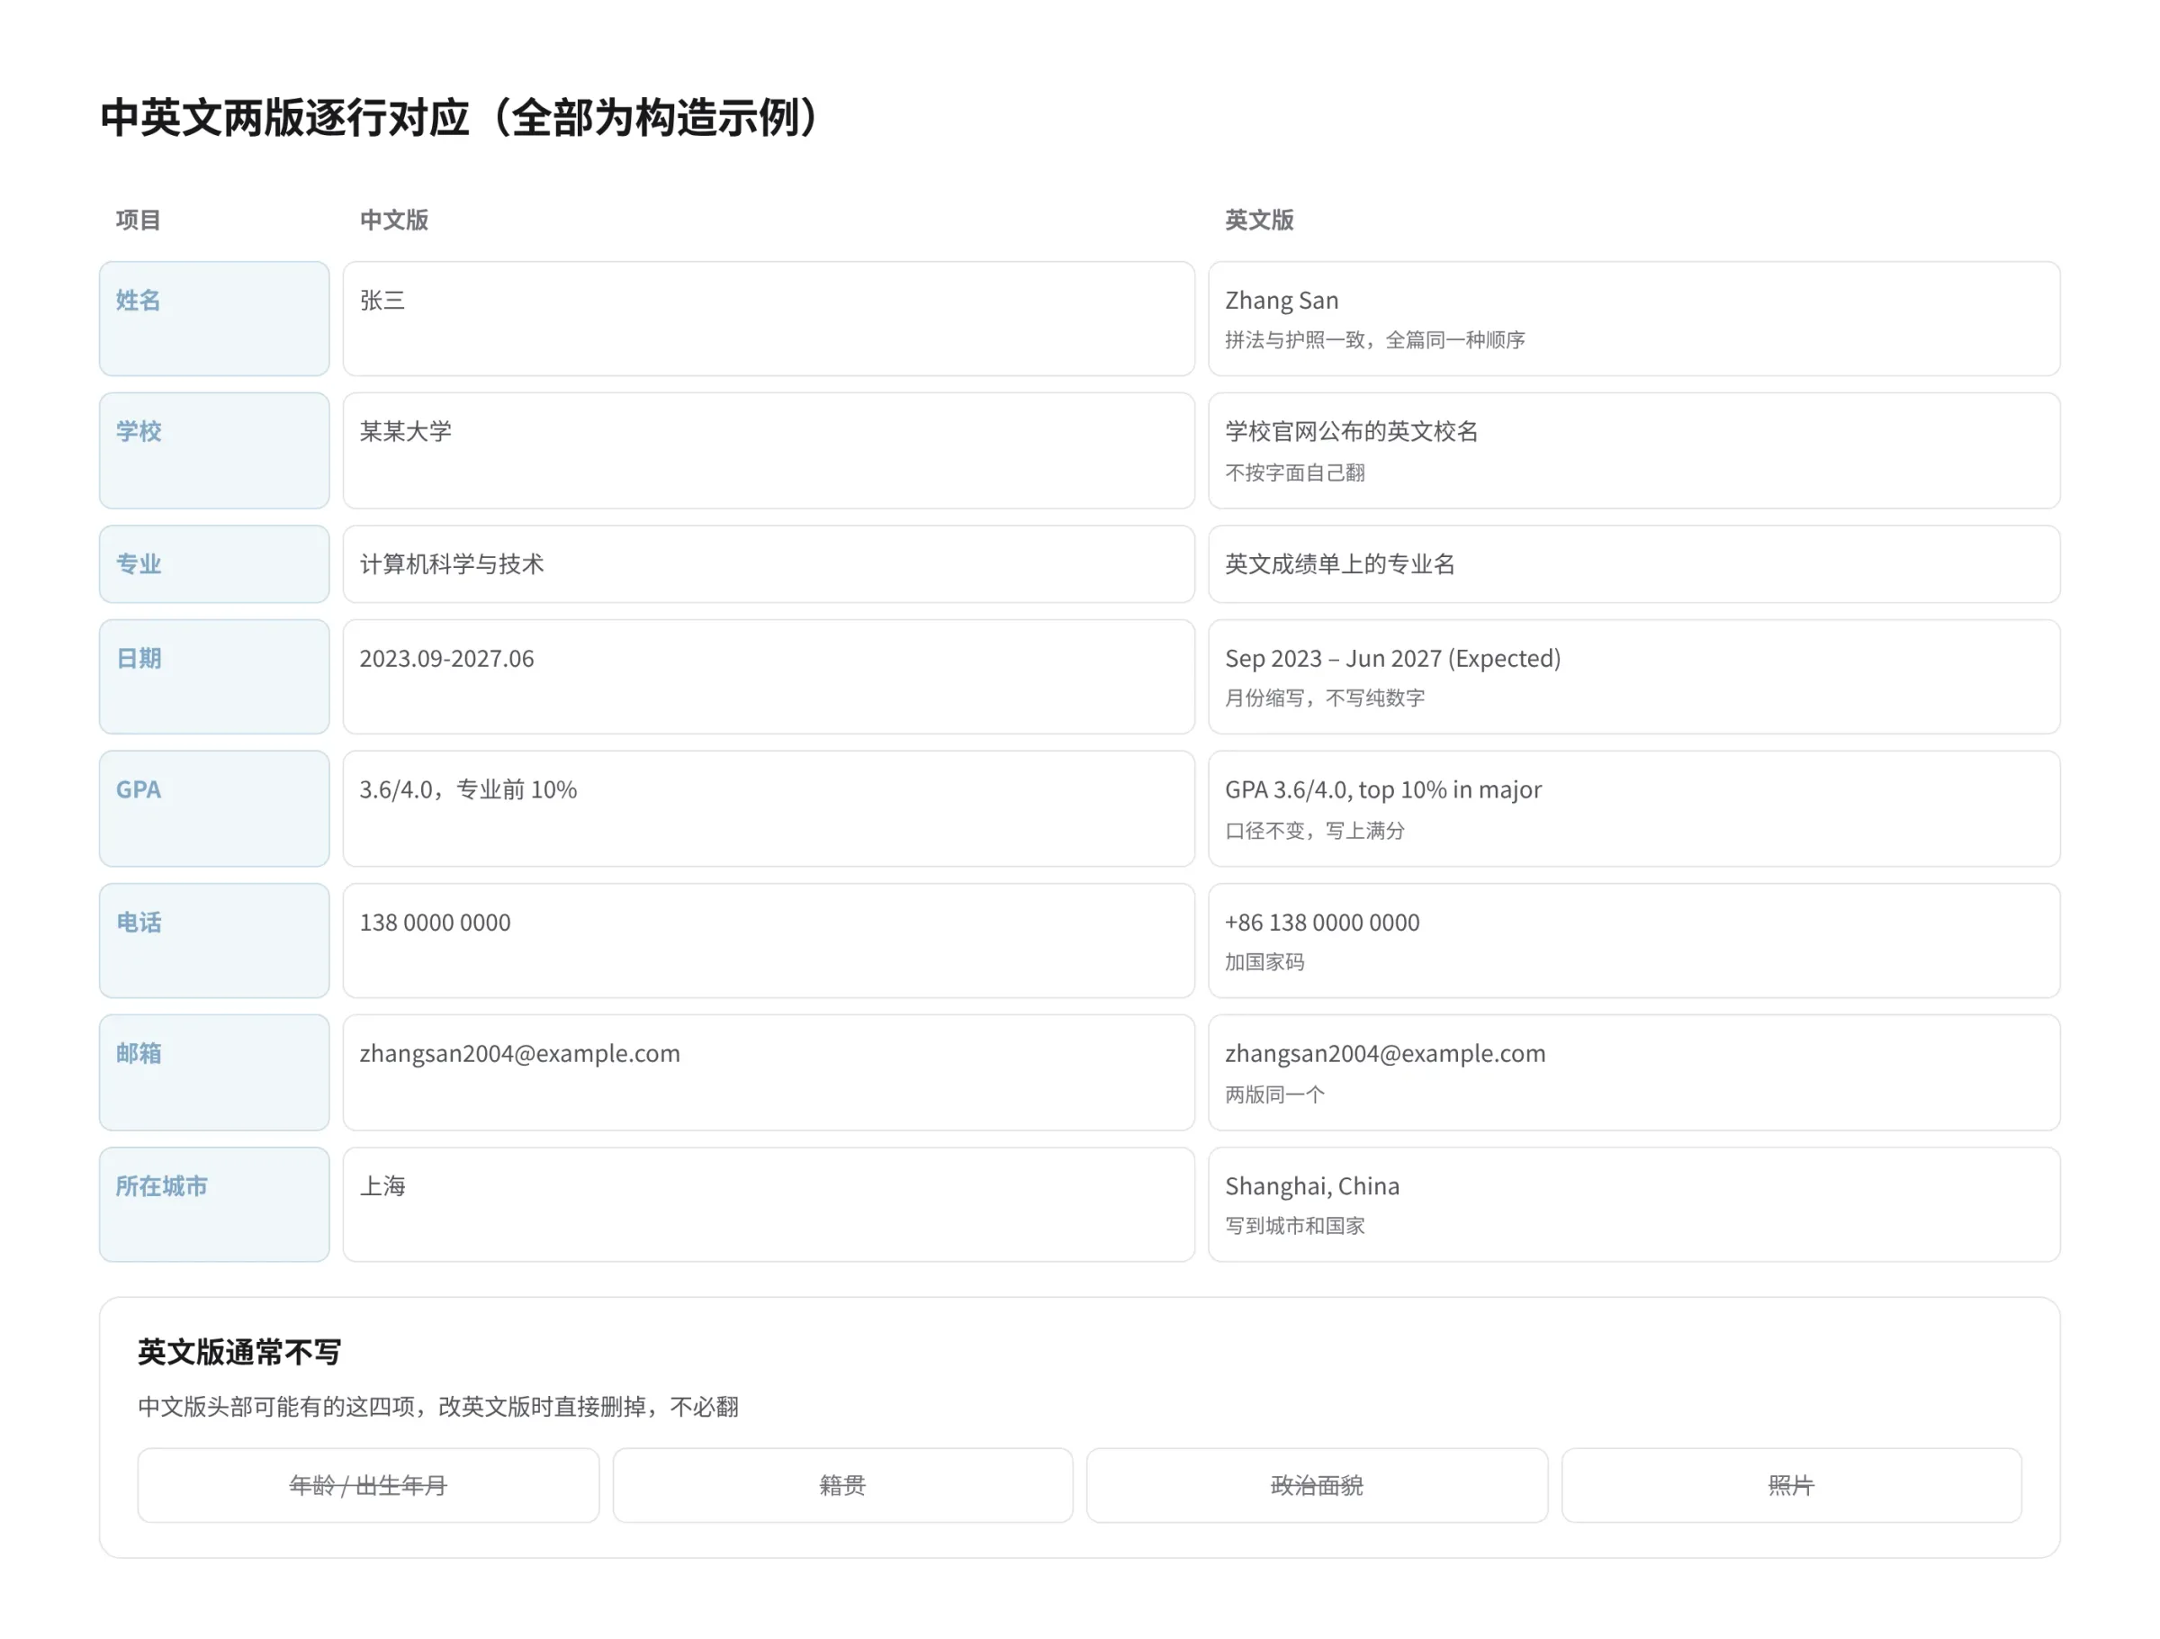2160x1639 pixels.
Task: Click the Sep 2023 – Jun 2027 (Expected) cell
Action: coord(1633,676)
